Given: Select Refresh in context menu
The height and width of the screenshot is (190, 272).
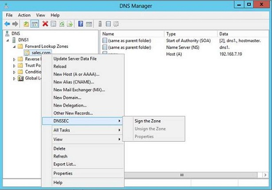Looking at the screenshot, I should click(82, 156).
